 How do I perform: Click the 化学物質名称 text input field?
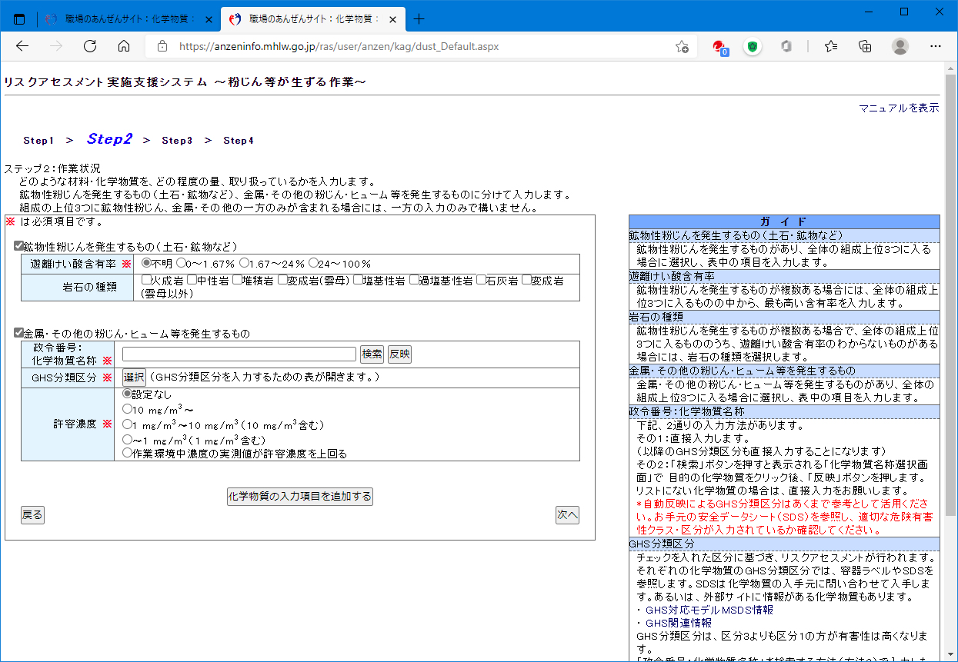point(239,354)
